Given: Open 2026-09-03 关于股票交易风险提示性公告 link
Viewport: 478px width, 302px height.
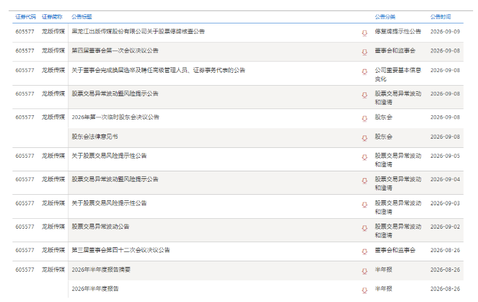Looking at the screenshot, I should [109, 203].
